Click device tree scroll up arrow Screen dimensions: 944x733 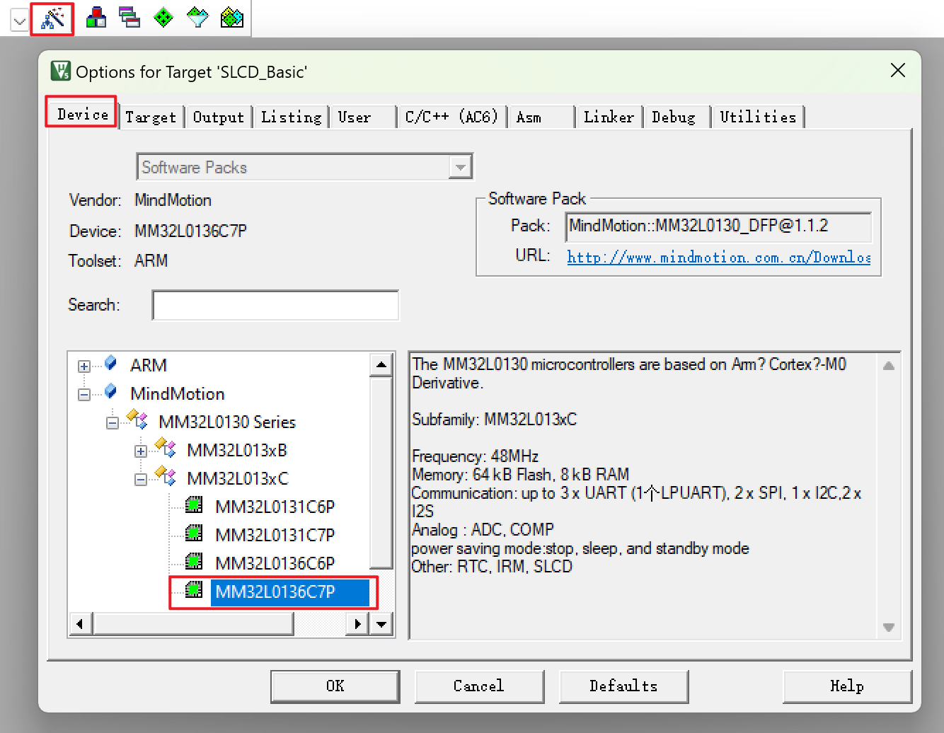tap(381, 365)
